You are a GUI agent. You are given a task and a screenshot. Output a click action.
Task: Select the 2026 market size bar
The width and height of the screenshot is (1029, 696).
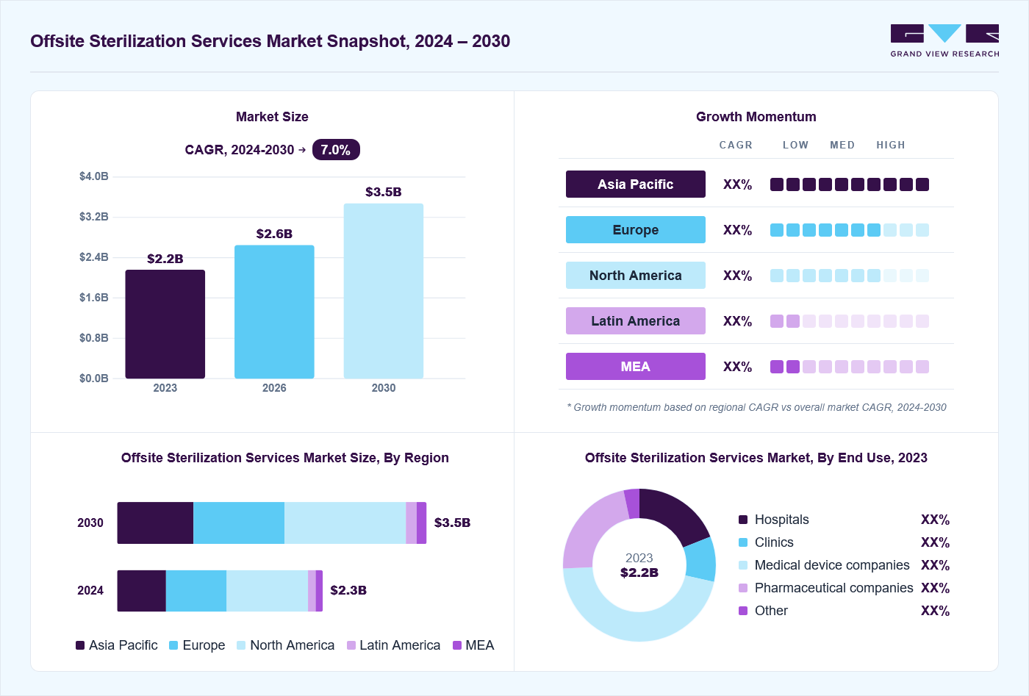[x=274, y=312]
